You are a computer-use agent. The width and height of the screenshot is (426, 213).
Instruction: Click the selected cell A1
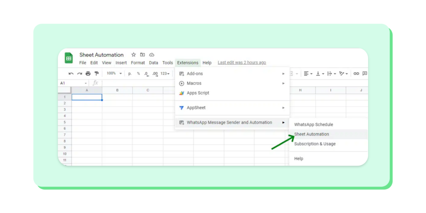(87, 97)
